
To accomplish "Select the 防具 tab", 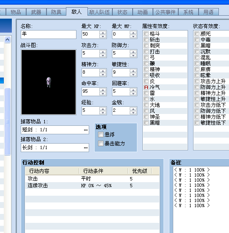I will [56, 12].
